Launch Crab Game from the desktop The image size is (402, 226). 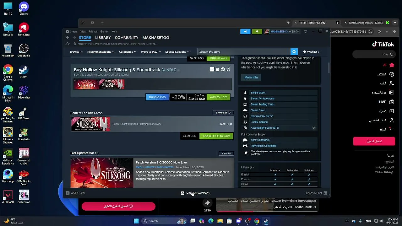[24, 197]
